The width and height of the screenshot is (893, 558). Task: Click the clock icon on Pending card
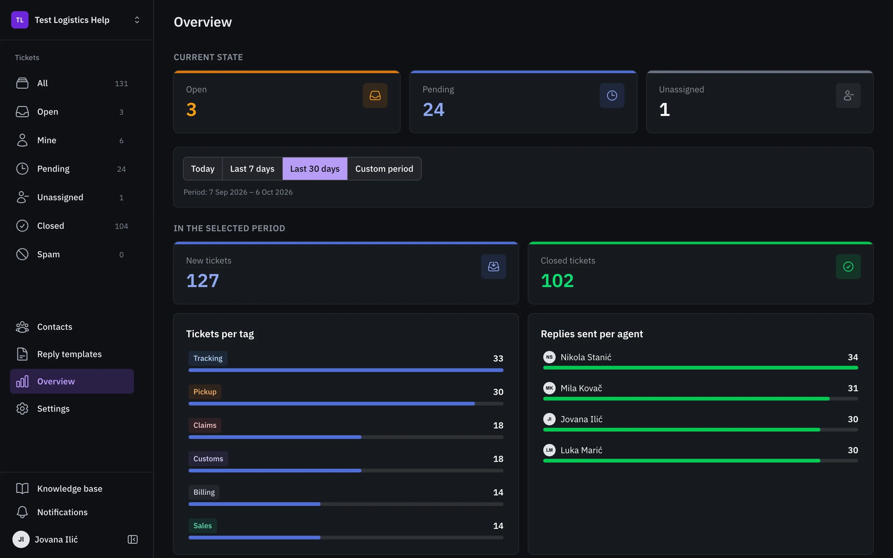[612, 95]
